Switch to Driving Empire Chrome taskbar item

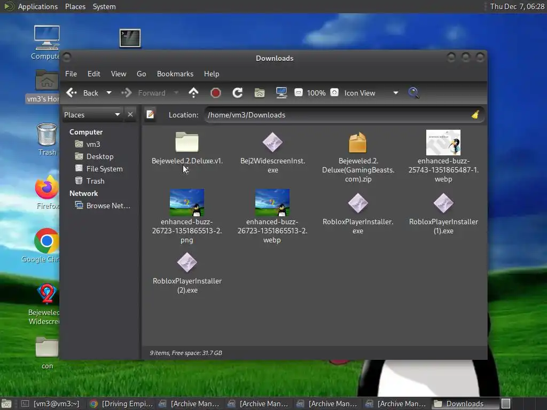(121, 404)
